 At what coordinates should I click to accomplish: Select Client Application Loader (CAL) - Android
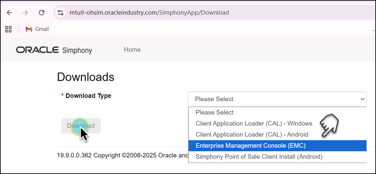tap(252, 135)
